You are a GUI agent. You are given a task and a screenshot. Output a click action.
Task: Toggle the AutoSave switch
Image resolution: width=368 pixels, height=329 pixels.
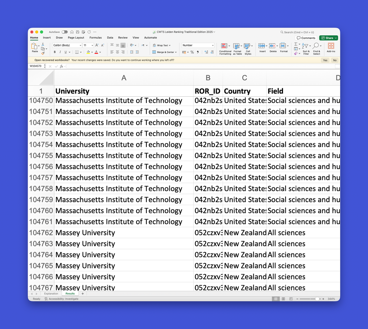coord(64,32)
